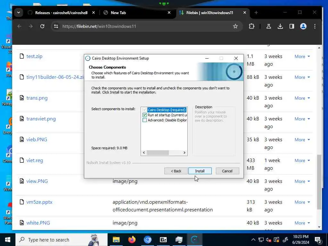
Task: Expand More dropdown for tiny11builder row
Action: pos(302,77)
